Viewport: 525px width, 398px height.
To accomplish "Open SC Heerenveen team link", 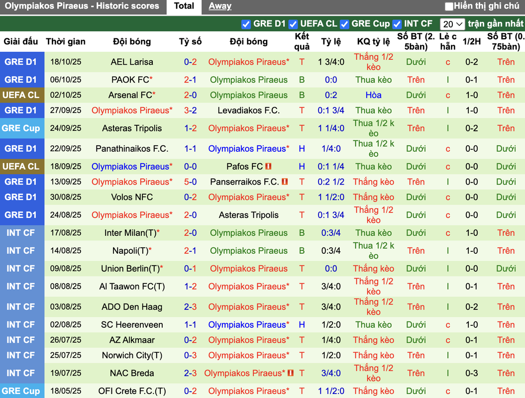I will (132, 325).
